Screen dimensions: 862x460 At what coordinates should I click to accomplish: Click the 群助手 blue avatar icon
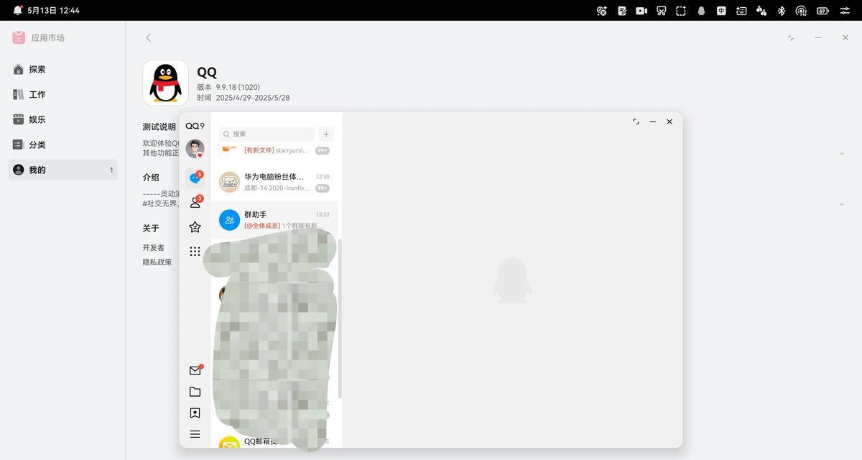tap(229, 220)
